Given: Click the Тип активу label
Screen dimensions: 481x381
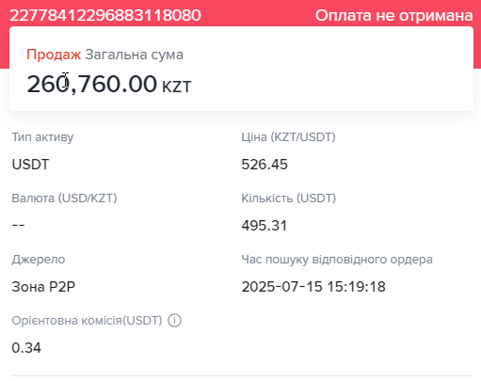Looking at the screenshot, I should pyautogui.click(x=42, y=137).
